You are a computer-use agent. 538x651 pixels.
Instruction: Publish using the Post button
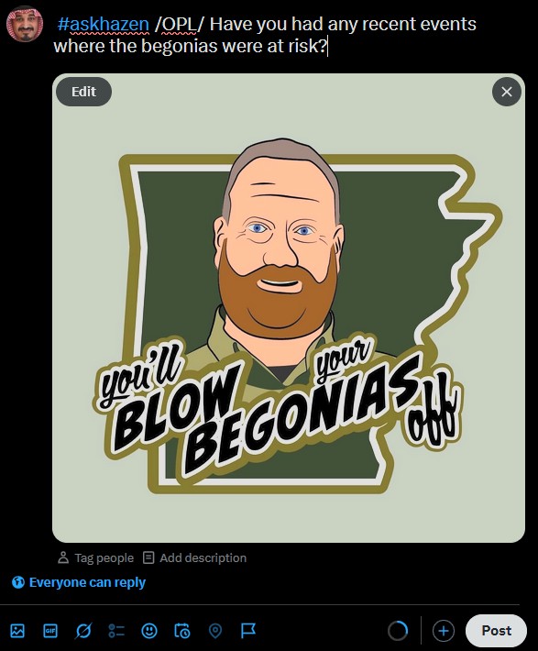pyautogui.click(x=497, y=631)
